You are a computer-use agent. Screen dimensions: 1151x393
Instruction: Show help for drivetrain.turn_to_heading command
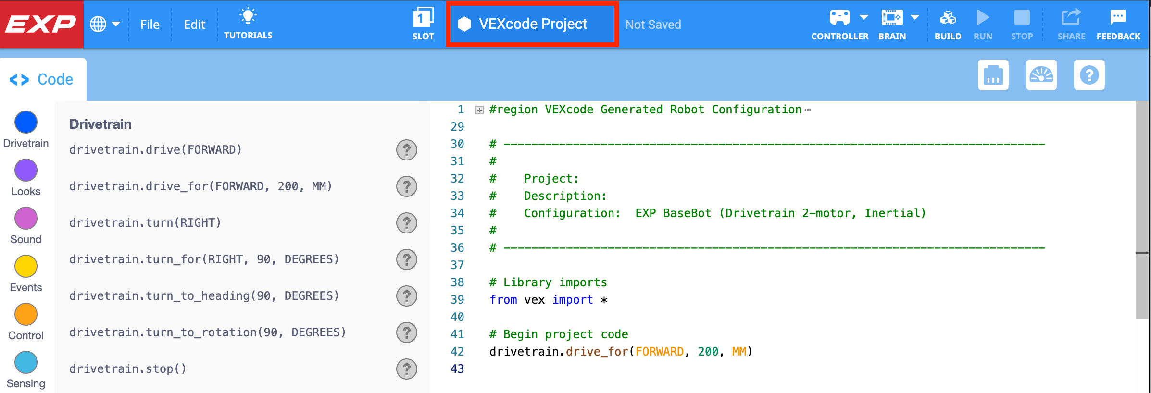tap(407, 296)
